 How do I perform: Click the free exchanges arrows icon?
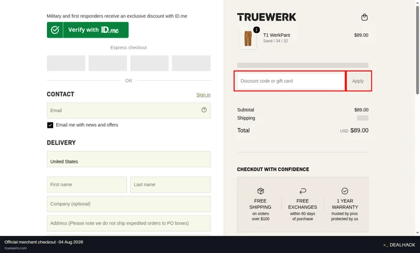[x=302, y=191]
